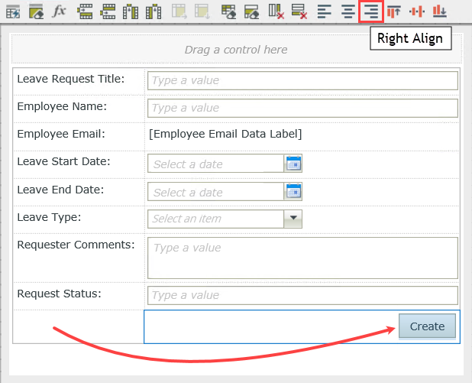Click the greyed merge cell down icon
The width and height of the screenshot is (472, 383).
click(202, 11)
